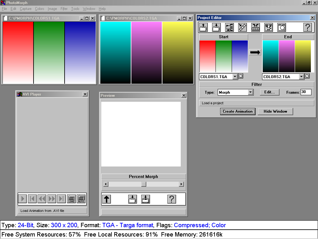Open the Help menu
318x239 pixels.
(102, 9)
